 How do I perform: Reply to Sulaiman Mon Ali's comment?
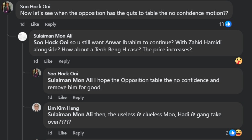[x=64, y=61]
